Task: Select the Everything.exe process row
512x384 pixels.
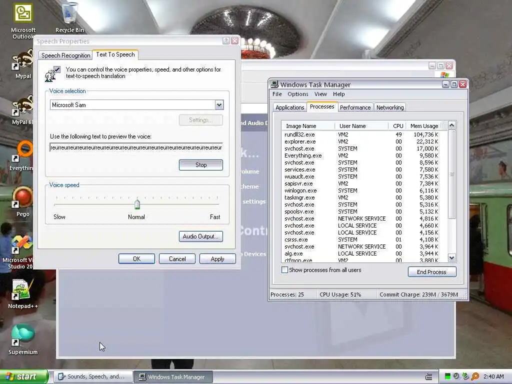Action: (x=361, y=155)
